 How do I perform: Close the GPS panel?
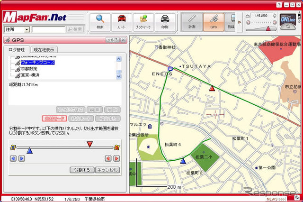click(123, 40)
